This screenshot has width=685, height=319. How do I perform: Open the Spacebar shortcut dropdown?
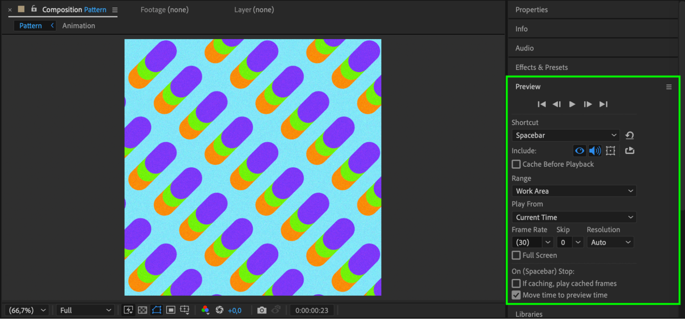565,135
